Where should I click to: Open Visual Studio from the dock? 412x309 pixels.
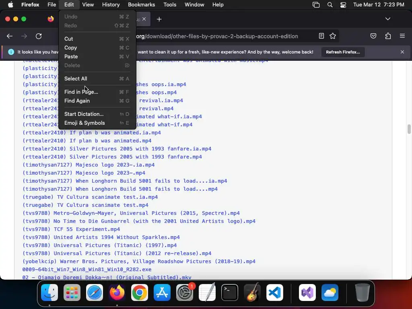coord(307,293)
